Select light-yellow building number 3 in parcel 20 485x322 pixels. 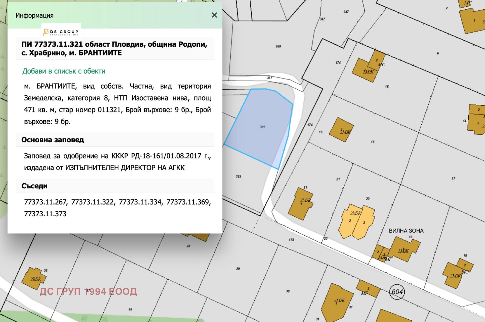[x=364, y=223]
